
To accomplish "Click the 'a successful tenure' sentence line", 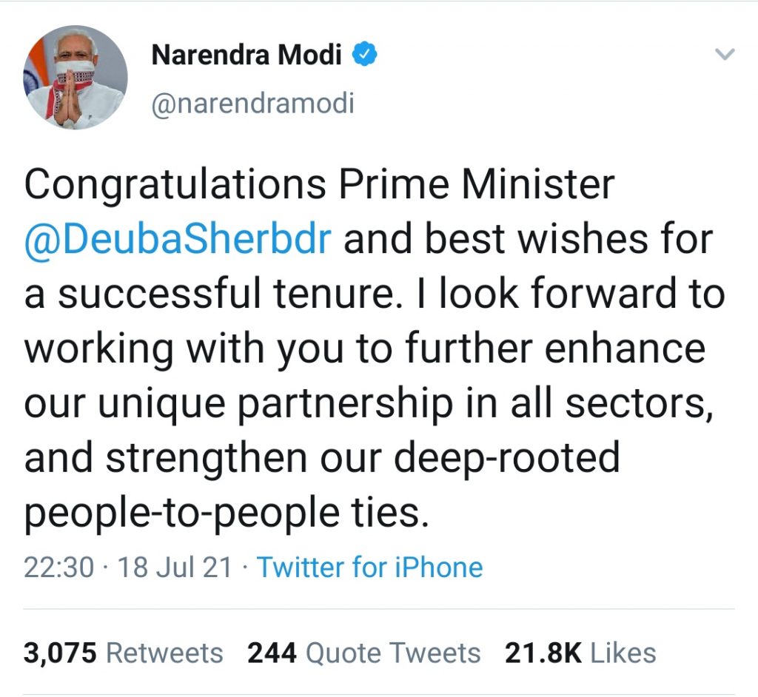I will pyautogui.click(x=375, y=294).
